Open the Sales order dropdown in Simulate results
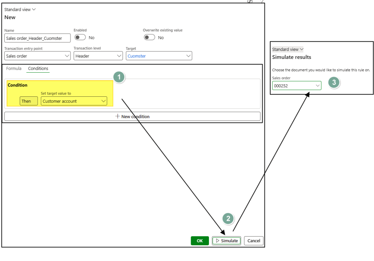Viewport: 374px width, 261px height. [x=297, y=85]
